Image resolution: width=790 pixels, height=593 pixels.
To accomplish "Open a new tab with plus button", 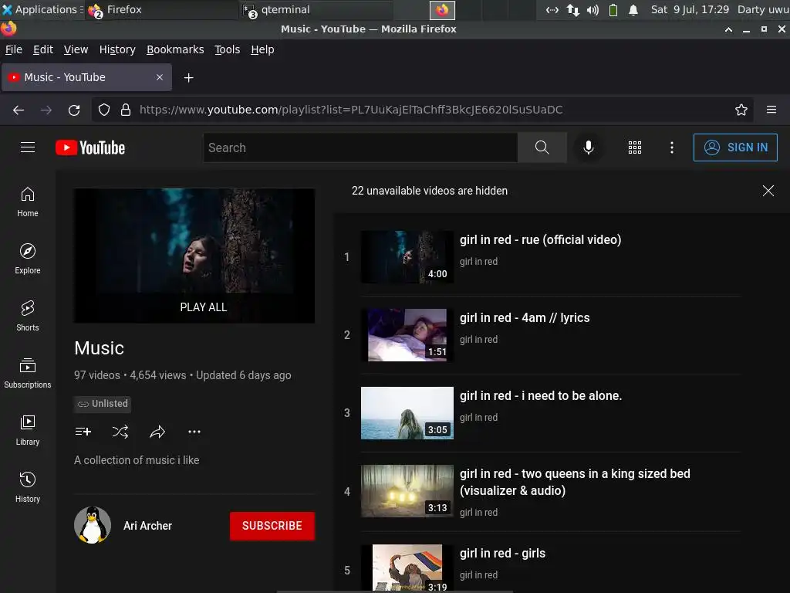I will [188, 78].
